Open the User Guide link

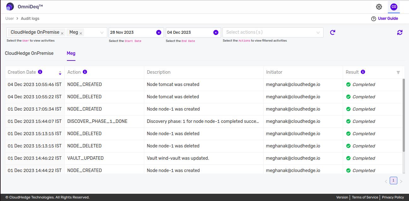click(388, 19)
